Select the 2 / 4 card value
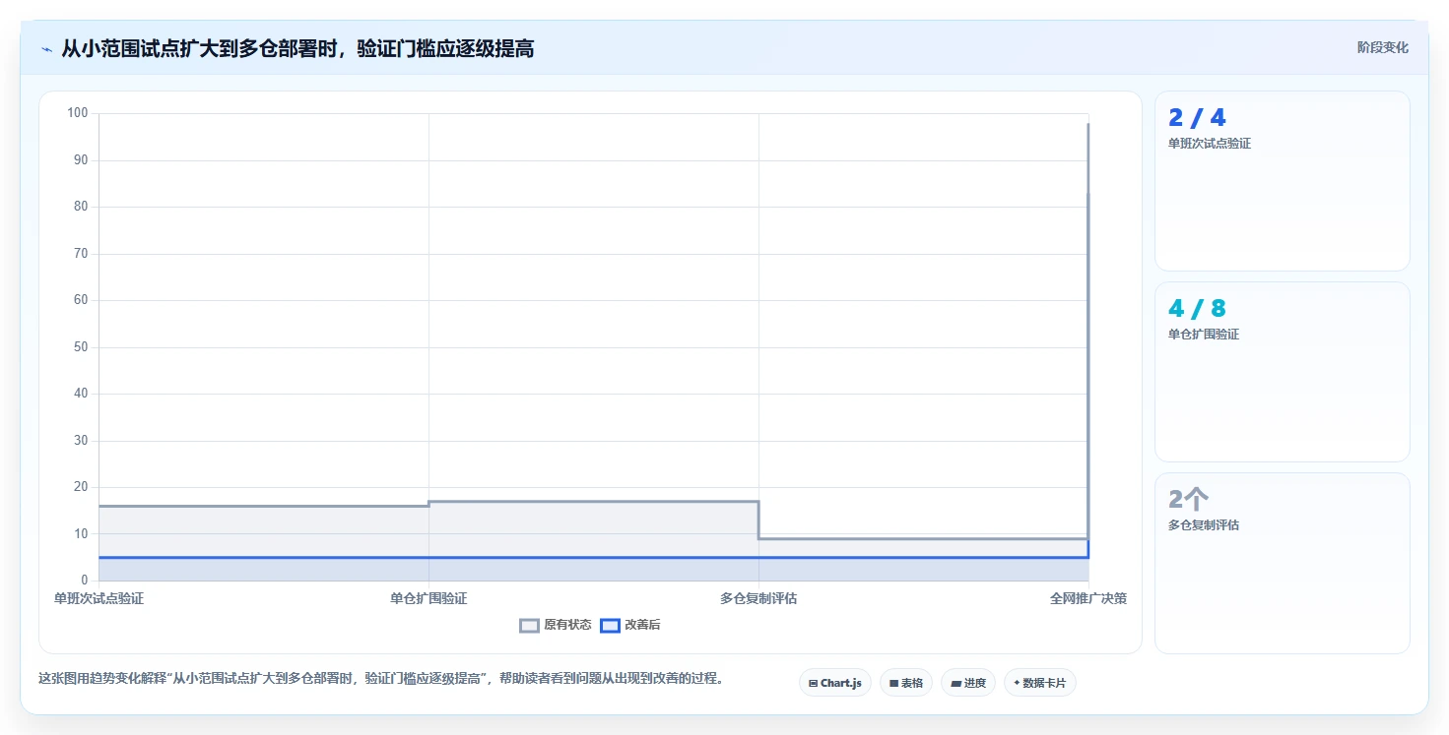1449x735 pixels. [x=1197, y=118]
